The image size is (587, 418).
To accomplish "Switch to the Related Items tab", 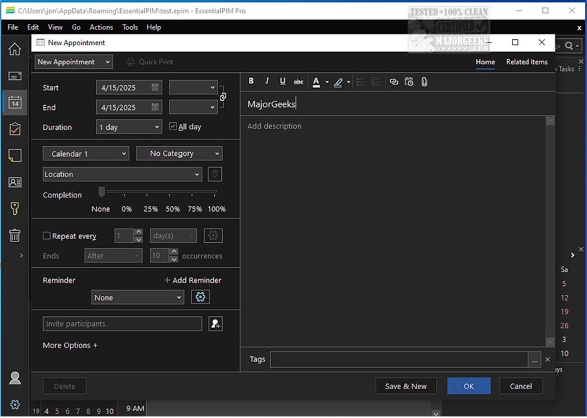I will pos(526,62).
